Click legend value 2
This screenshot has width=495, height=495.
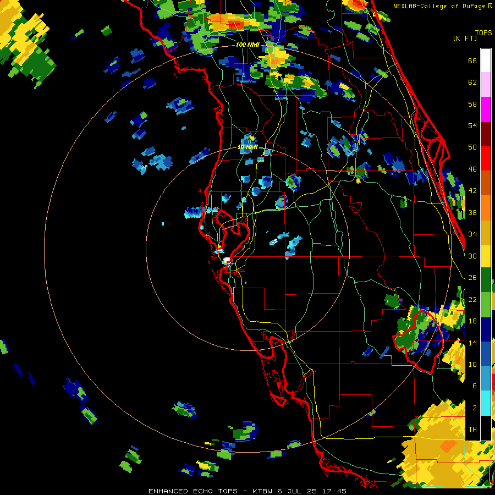tap(474, 408)
